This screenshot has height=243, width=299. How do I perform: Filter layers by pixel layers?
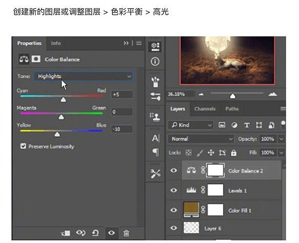point(222,125)
